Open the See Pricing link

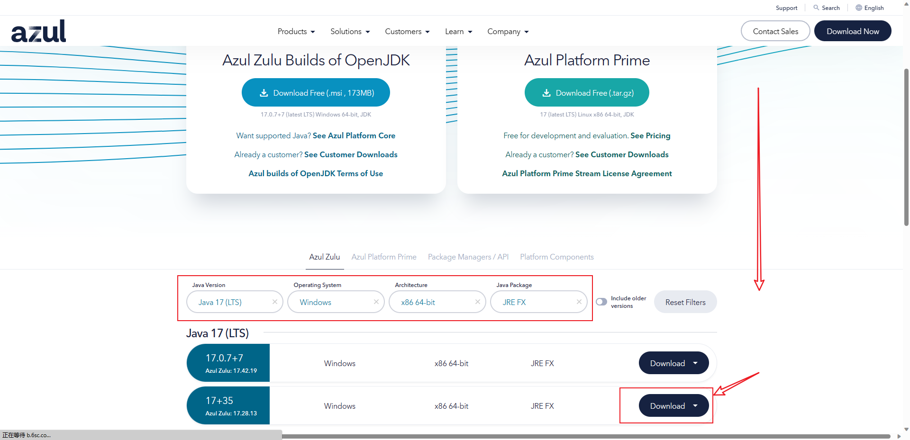tap(650, 135)
